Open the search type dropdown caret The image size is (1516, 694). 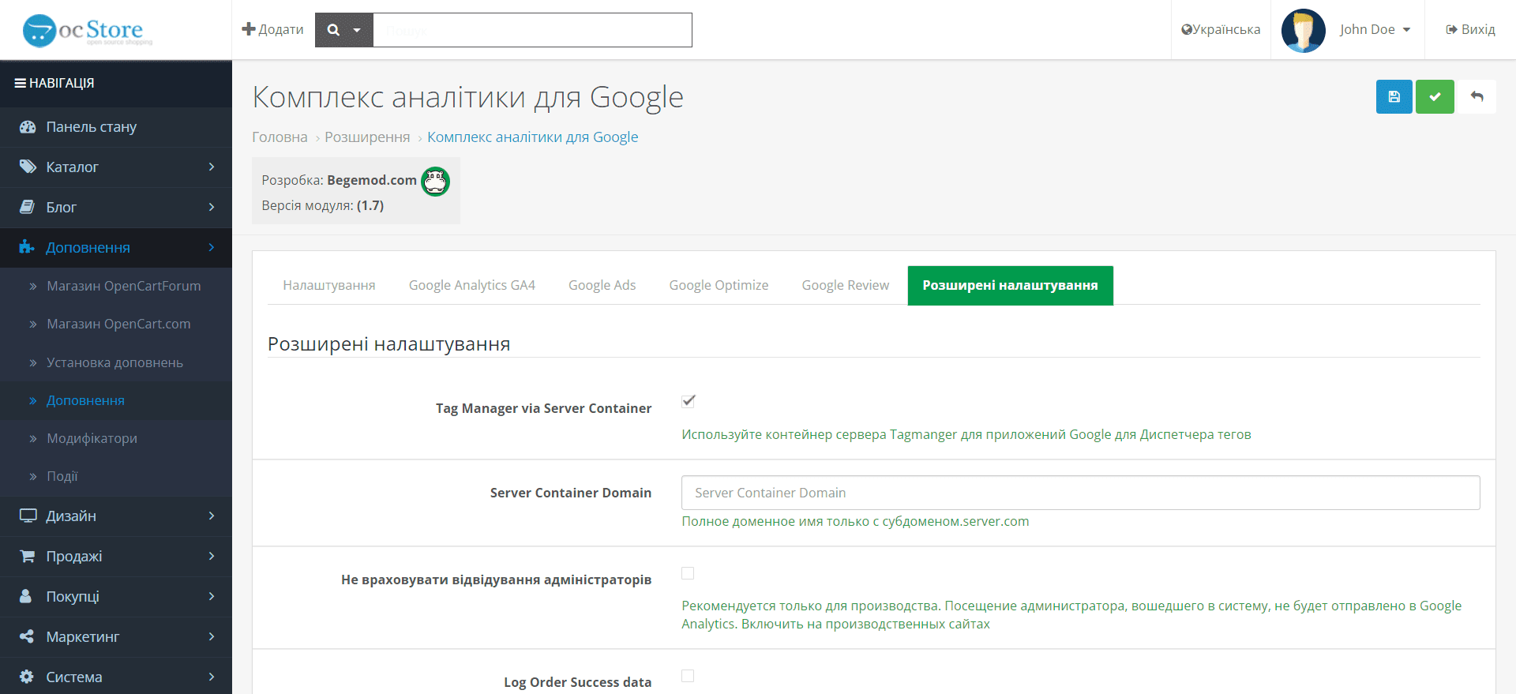[x=357, y=30]
